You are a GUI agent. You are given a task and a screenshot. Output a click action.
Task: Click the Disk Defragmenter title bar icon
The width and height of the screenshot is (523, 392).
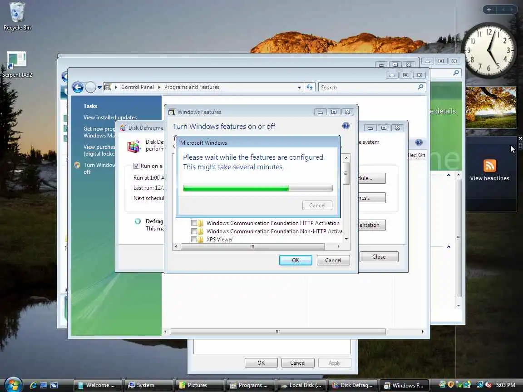[x=123, y=127]
